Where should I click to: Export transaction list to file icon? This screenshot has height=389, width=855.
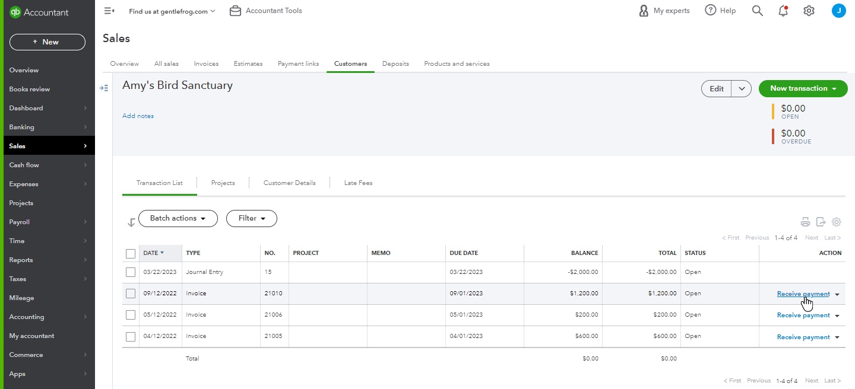click(821, 222)
